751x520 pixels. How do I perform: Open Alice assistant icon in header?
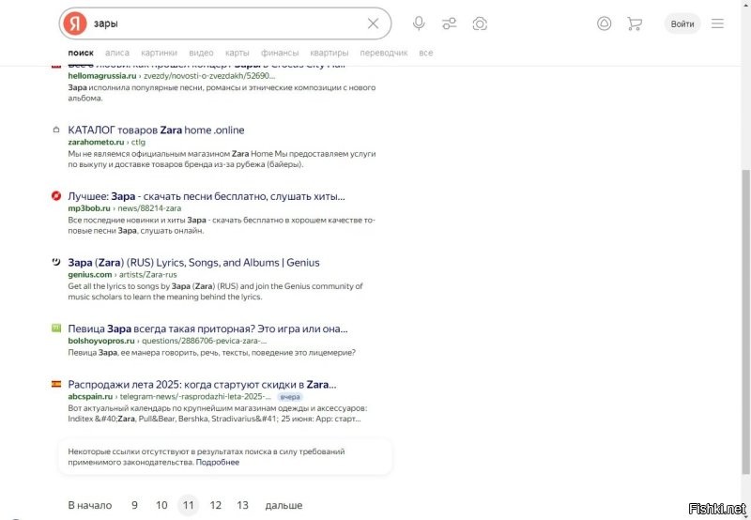(x=604, y=23)
